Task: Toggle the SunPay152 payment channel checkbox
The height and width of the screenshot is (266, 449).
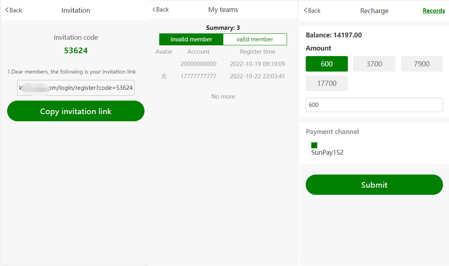Action: click(314, 145)
